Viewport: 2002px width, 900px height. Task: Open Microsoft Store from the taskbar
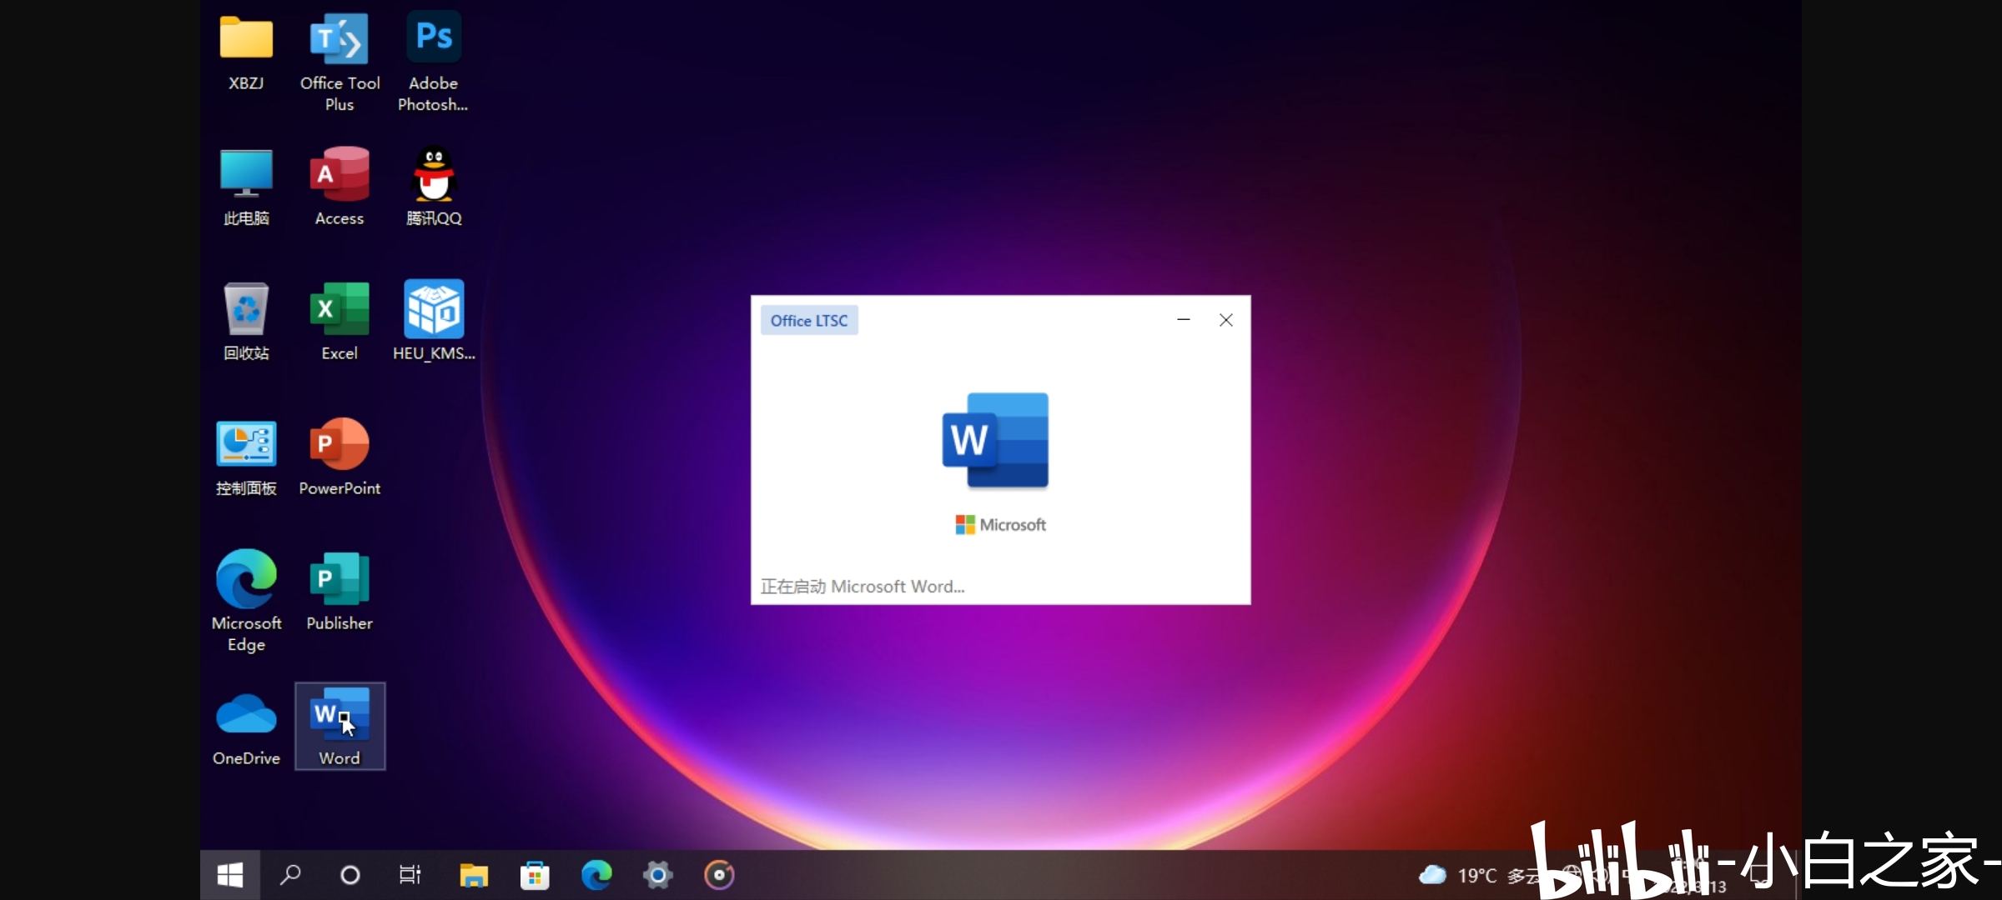(535, 875)
